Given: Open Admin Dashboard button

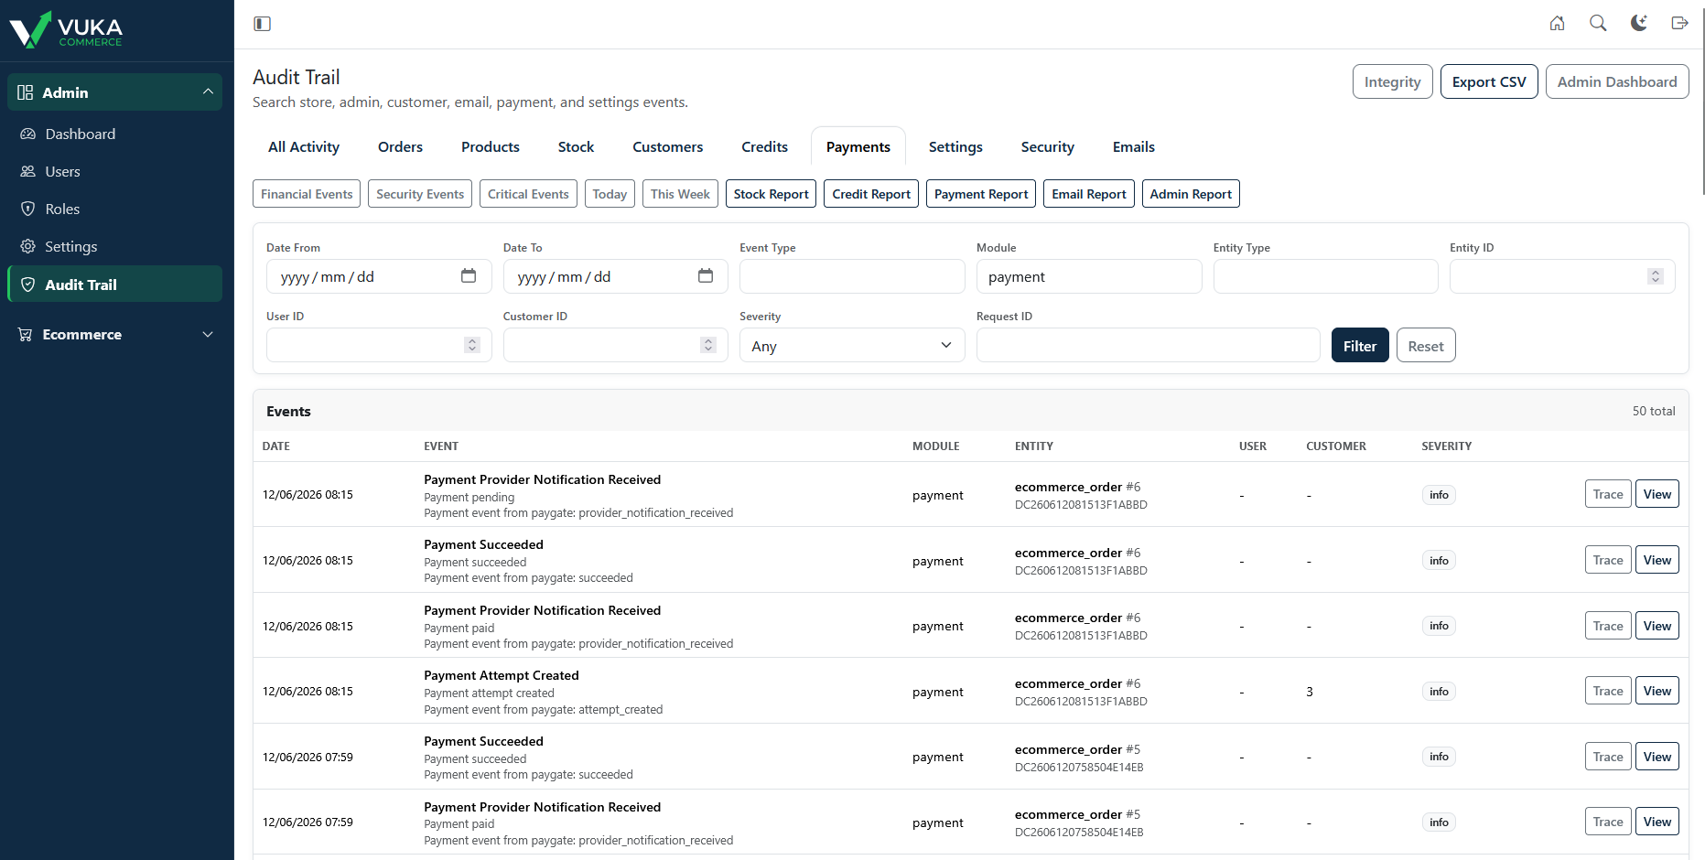Looking at the screenshot, I should [x=1617, y=81].
